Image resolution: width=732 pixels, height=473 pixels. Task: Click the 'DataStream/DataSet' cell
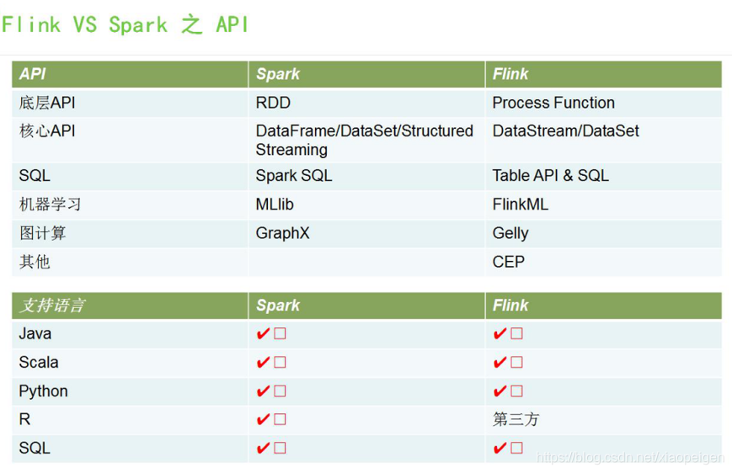click(565, 131)
